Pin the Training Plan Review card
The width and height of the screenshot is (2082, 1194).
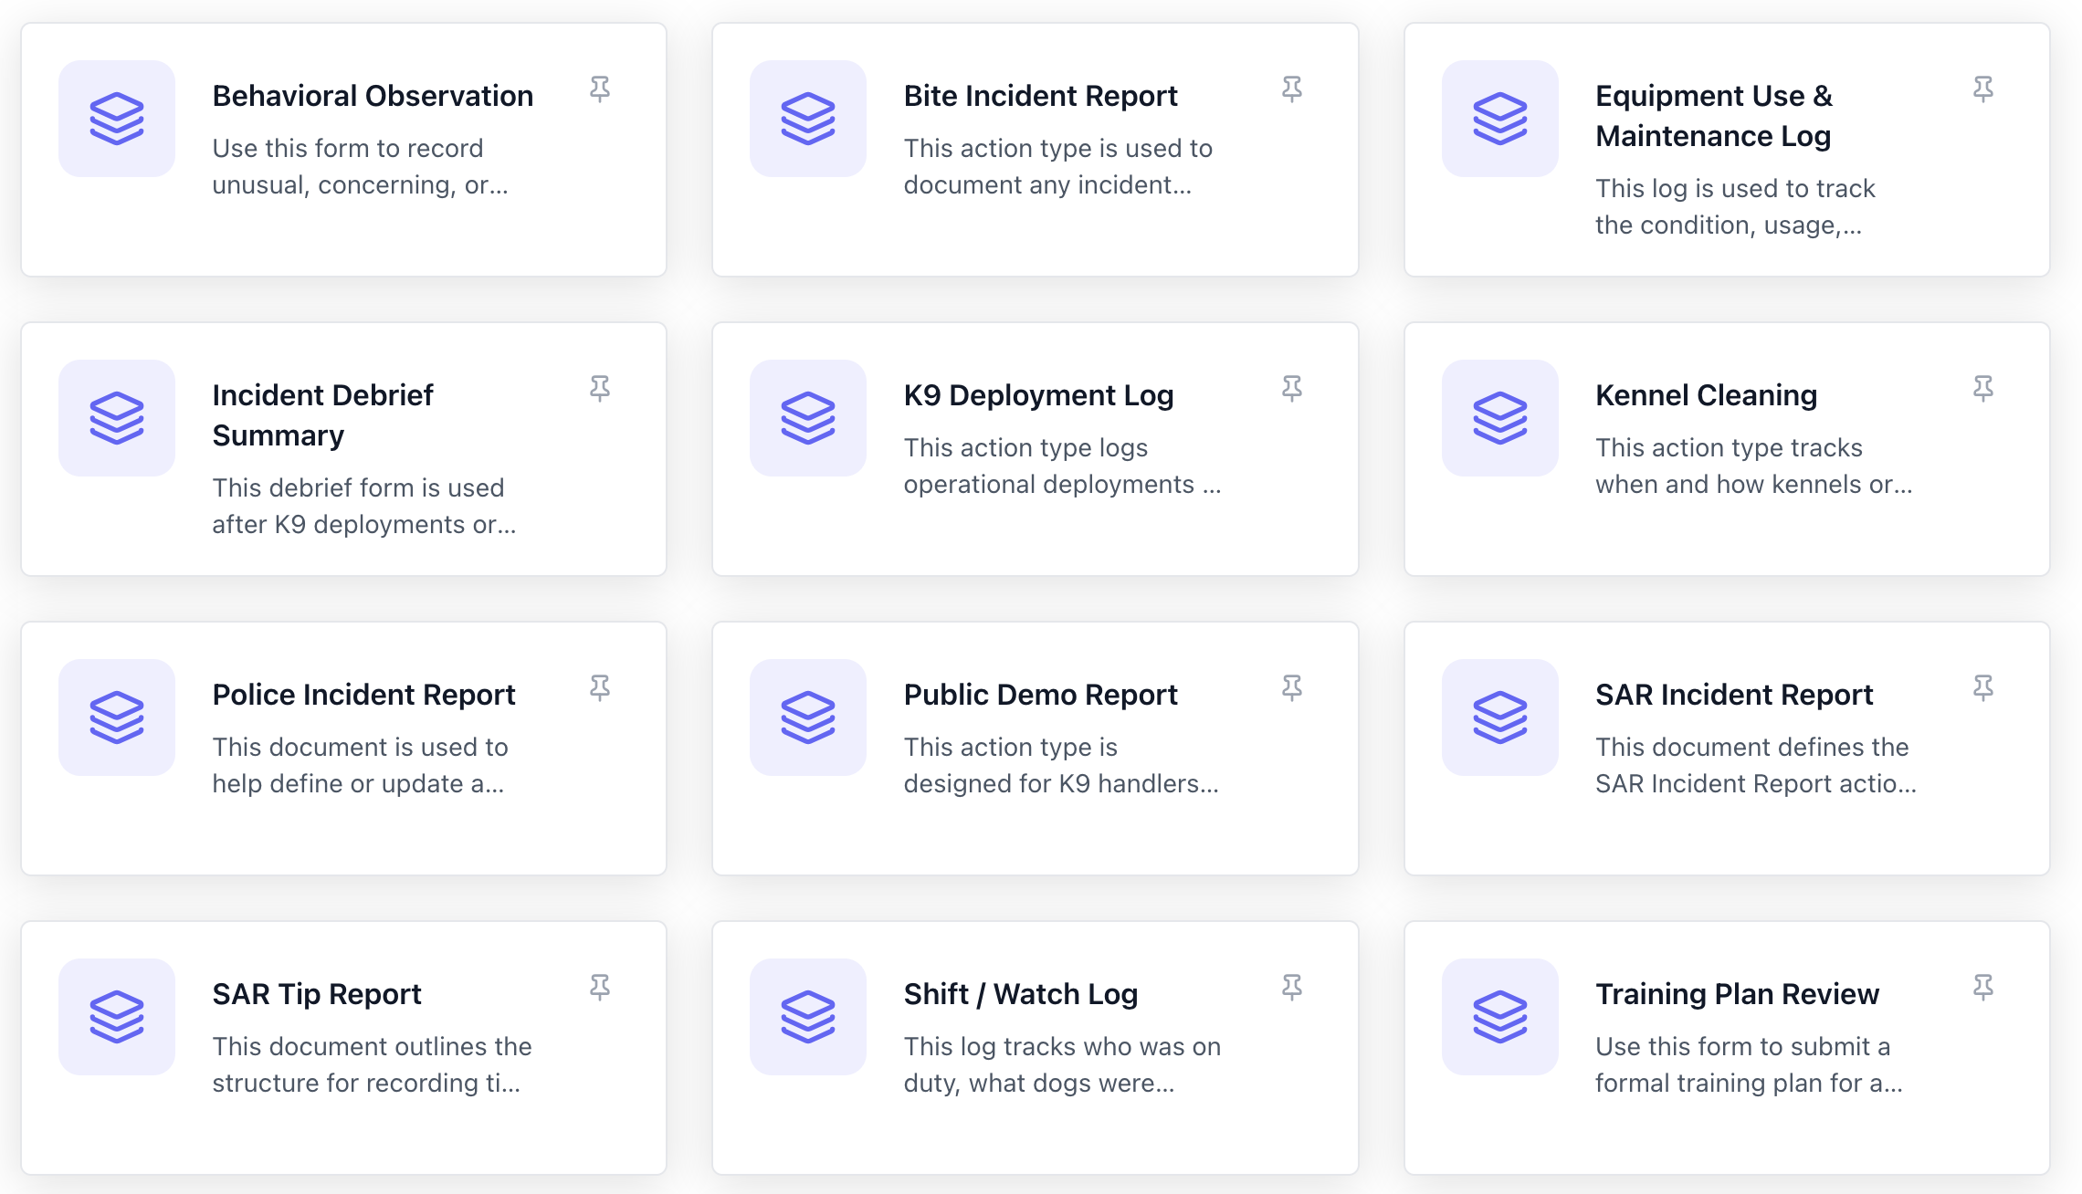(1982, 987)
